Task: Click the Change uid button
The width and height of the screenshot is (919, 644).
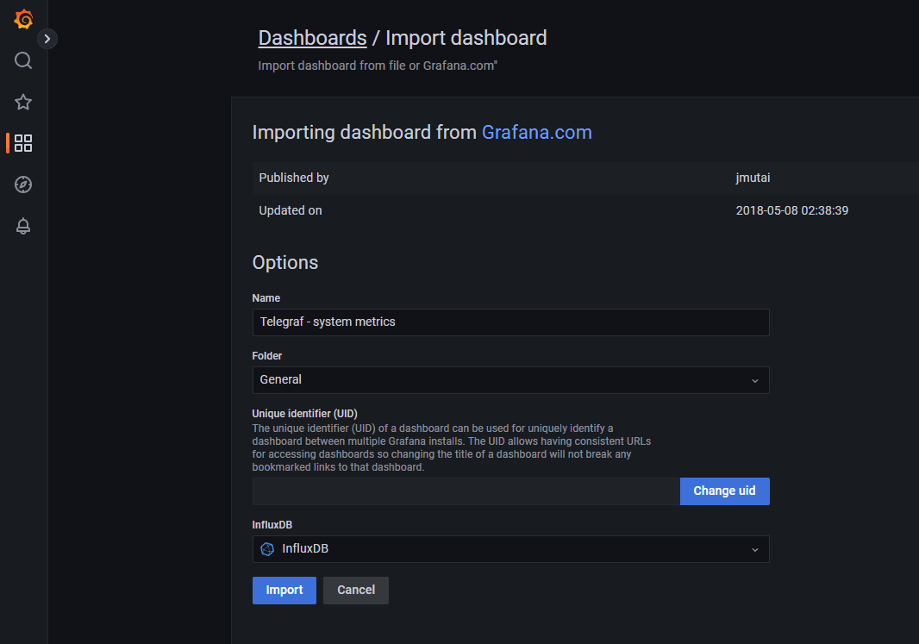Action: coord(724,491)
